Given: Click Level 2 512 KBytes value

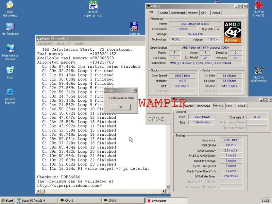Looking at the screenshot, I should tap(230, 86).
